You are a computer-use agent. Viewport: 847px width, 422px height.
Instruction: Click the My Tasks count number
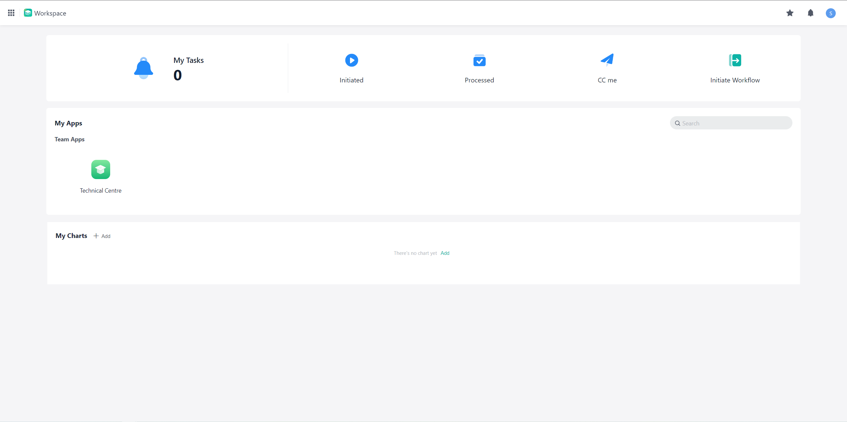point(177,75)
